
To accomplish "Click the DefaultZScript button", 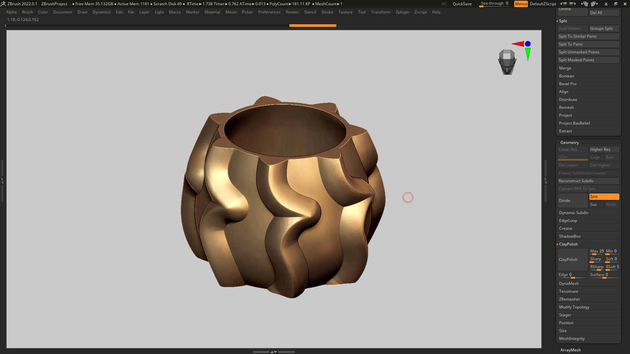I will (x=543, y=4).
